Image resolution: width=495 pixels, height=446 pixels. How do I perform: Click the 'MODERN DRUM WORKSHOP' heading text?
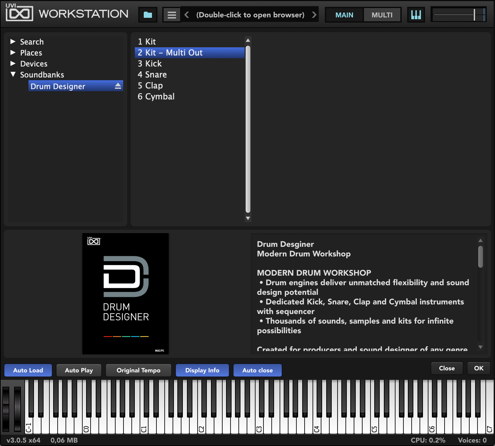(x=314, y=273)
